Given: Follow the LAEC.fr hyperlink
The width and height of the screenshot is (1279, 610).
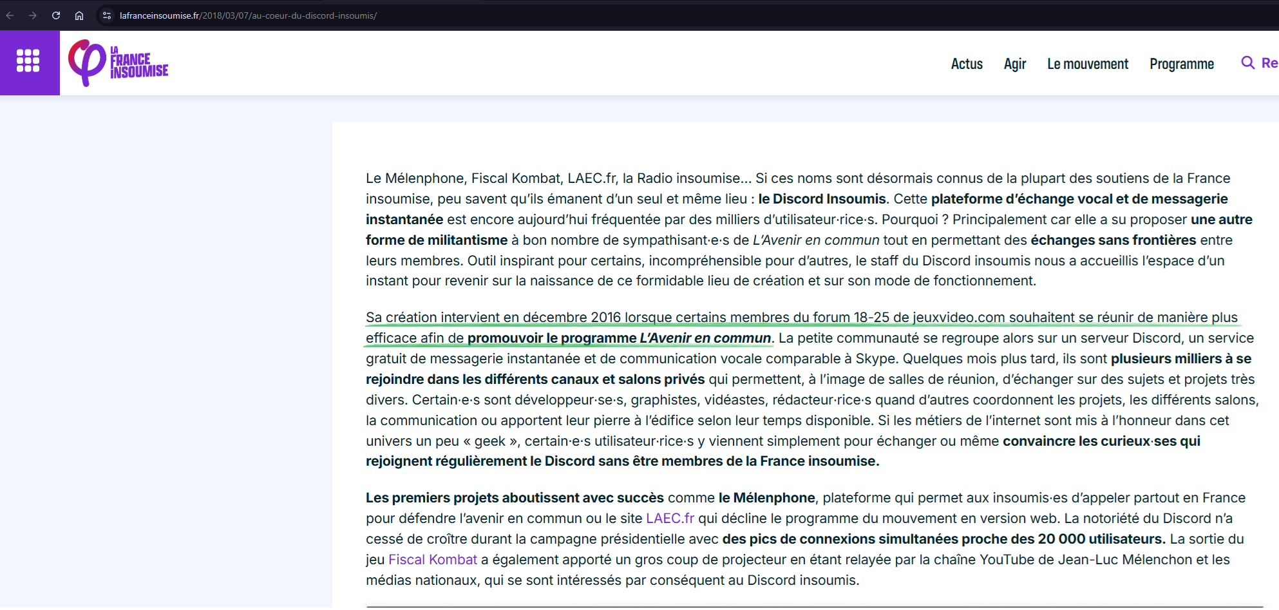Looking at the screenshot, I should pos(670,519).
